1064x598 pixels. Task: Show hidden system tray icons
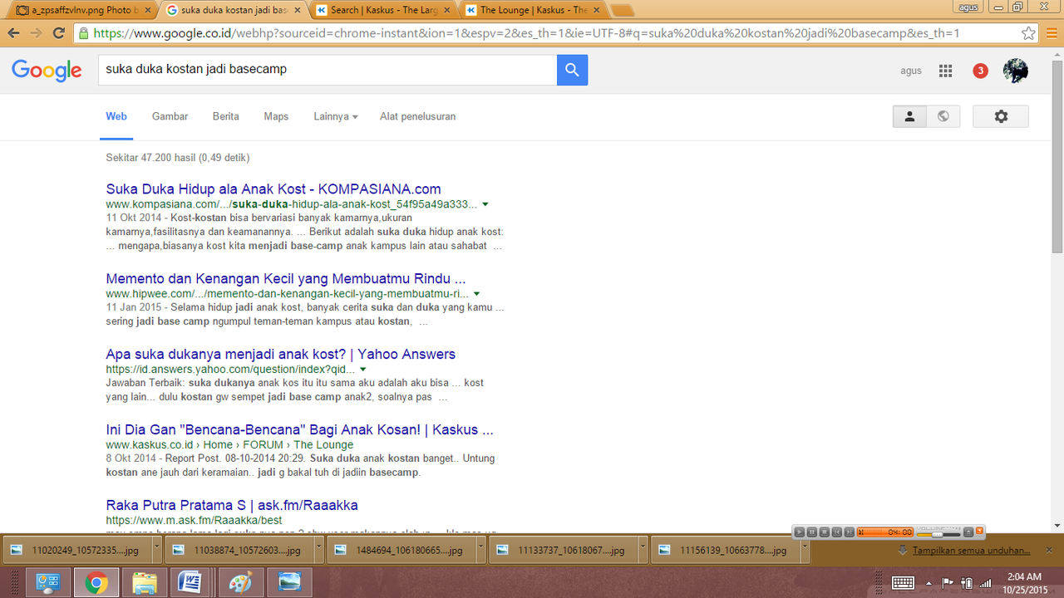[930, 583]
